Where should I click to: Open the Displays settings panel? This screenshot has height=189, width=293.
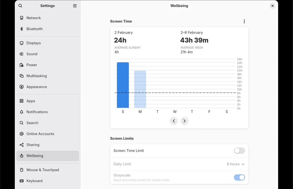pos(48,43)
